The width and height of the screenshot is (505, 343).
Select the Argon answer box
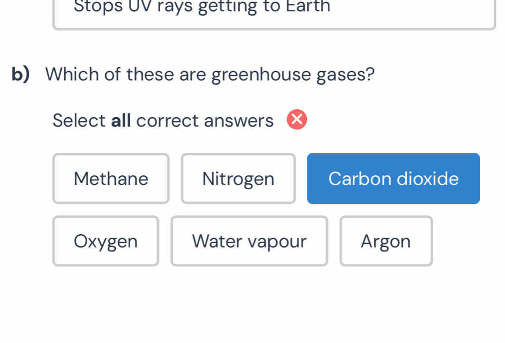(386, 241)
